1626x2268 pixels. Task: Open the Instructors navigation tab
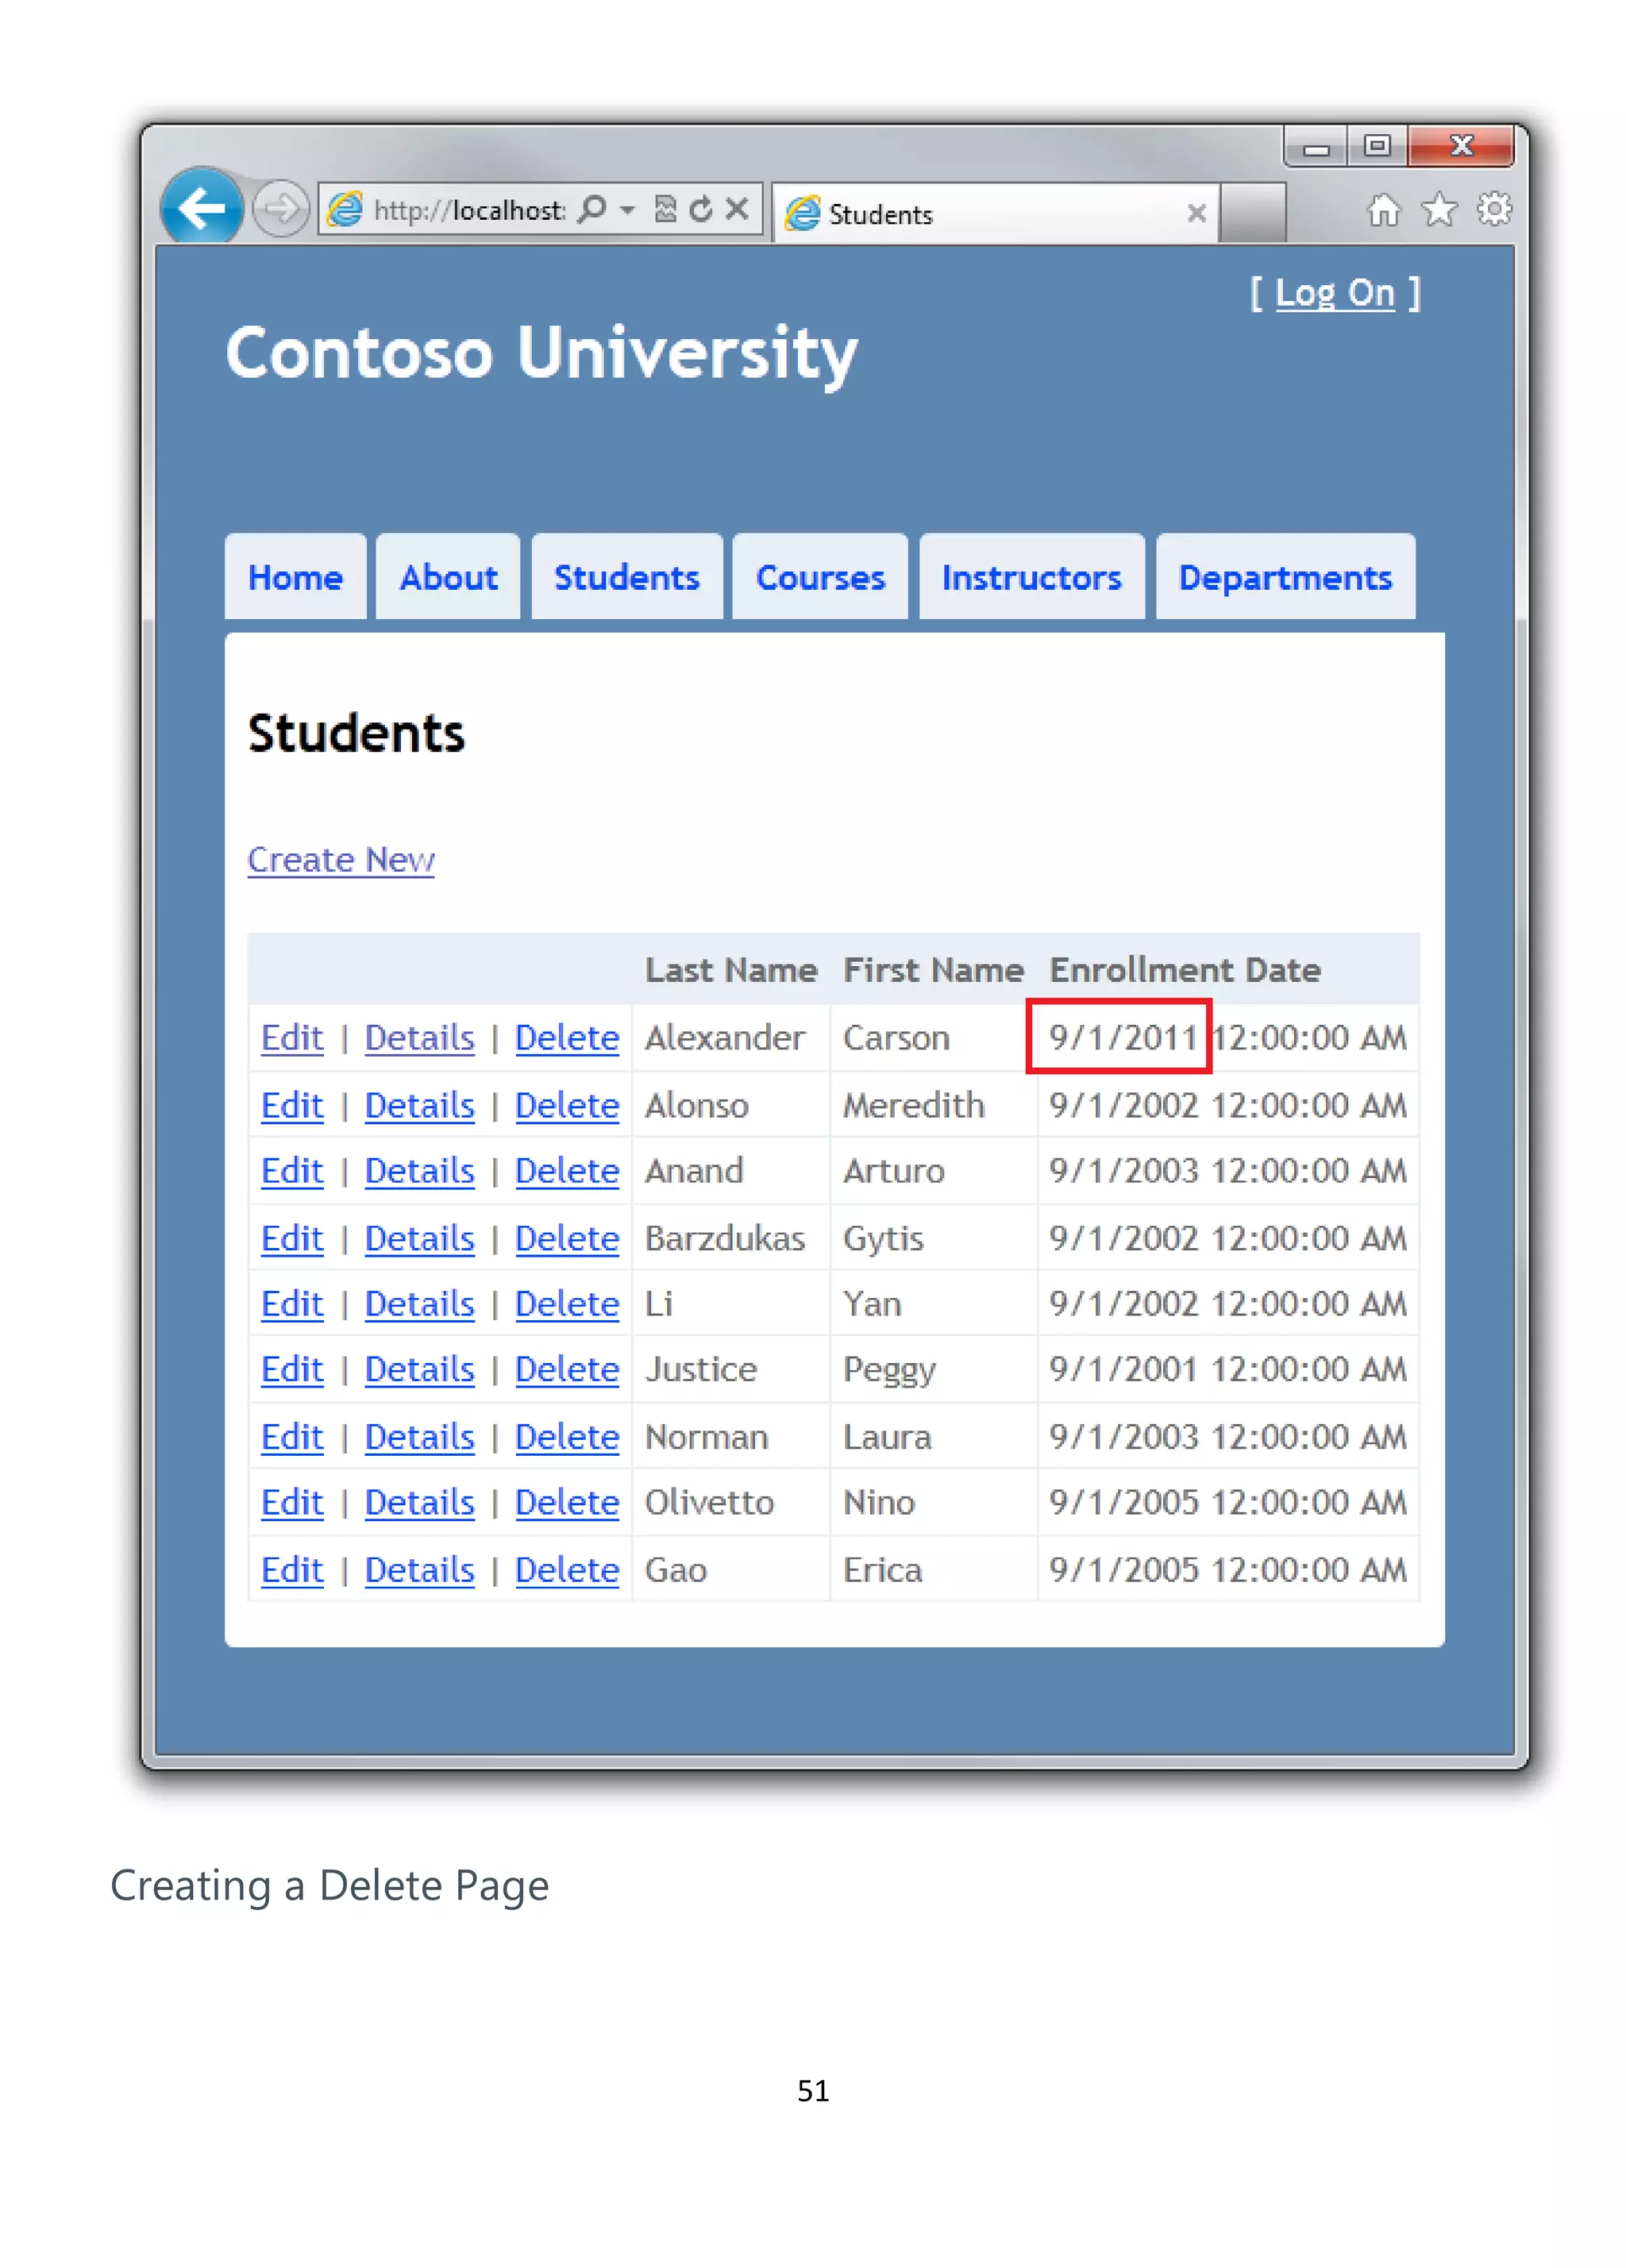(1032, 577)
